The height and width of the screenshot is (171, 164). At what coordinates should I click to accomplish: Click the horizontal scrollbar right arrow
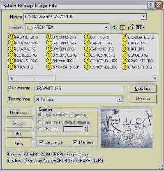155,78
